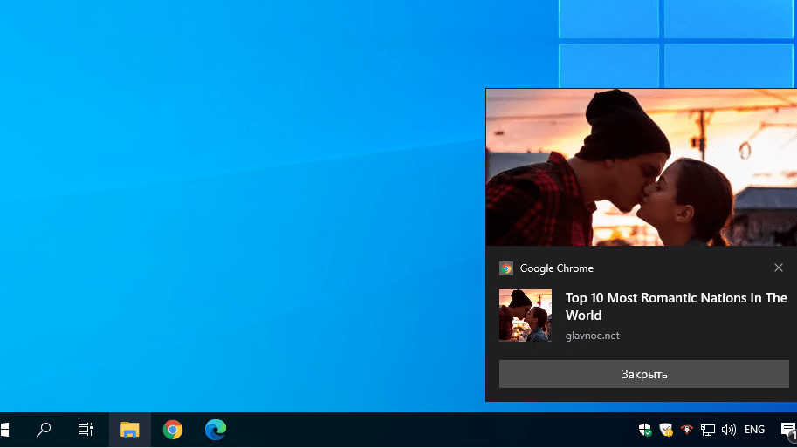Click the small notification thumbnail image

[x=526, y=316]
